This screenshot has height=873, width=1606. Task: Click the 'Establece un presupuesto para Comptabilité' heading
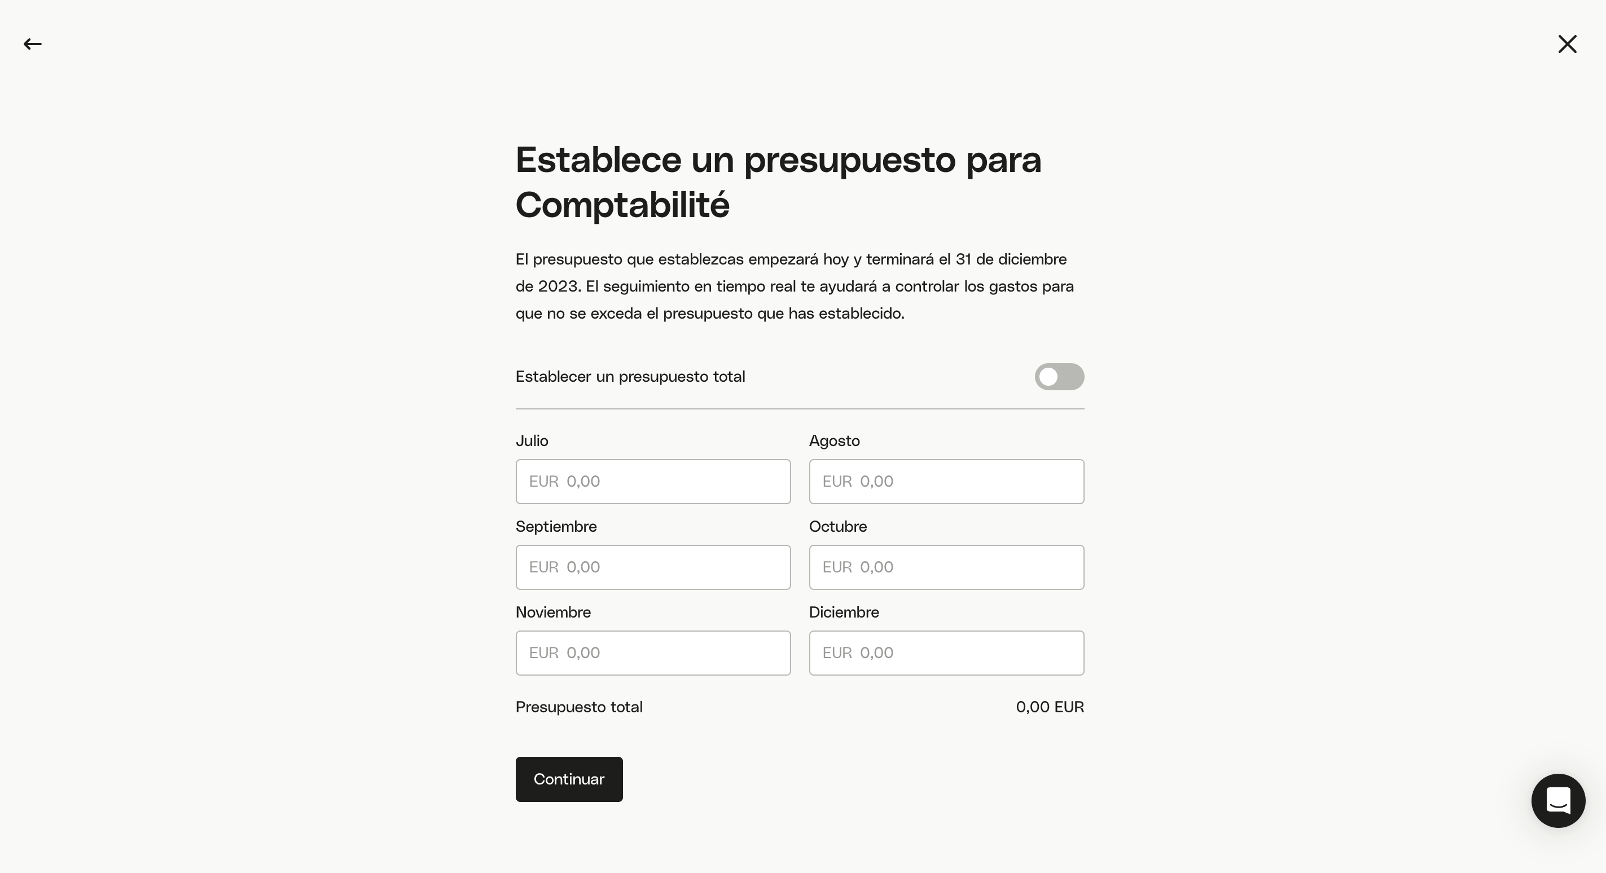tap(778, 182)
